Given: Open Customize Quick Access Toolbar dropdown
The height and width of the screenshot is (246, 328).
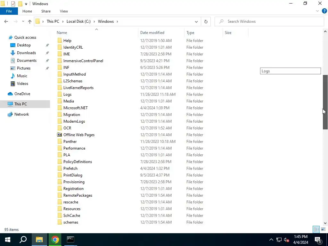Looking at the screenshot, I should click(x=26, y=4).
